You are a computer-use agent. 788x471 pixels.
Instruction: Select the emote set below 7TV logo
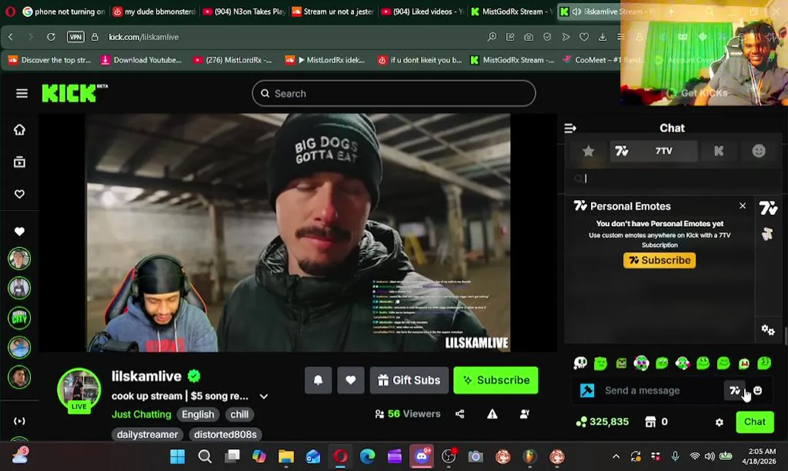768,234
